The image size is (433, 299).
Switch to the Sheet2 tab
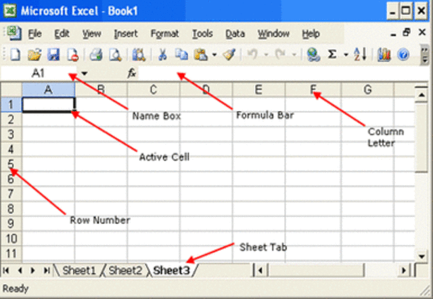[x=125, y=271]
